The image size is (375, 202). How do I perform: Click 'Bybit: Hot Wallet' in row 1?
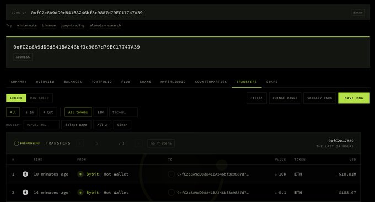point(108,174)
